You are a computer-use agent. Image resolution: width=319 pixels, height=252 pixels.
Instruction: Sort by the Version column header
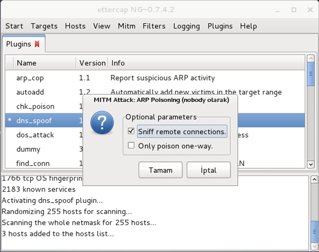click(92, 63)
